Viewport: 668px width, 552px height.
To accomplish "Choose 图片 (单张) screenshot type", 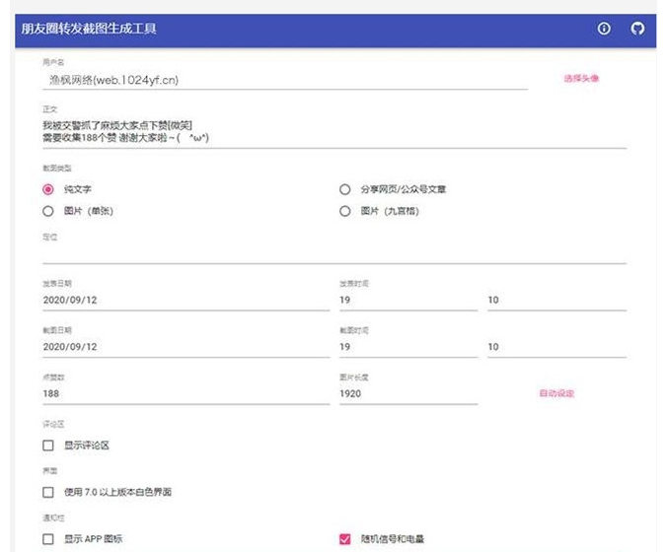I will pyautogui.click(x=48, y=211).
